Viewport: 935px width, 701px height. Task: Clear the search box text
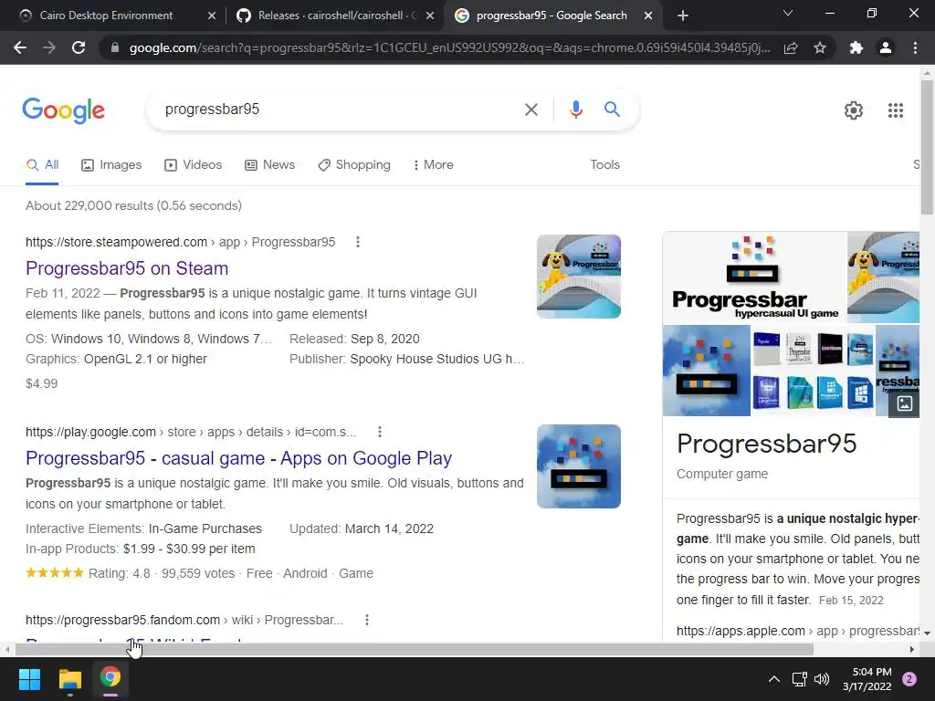(531, 110)
